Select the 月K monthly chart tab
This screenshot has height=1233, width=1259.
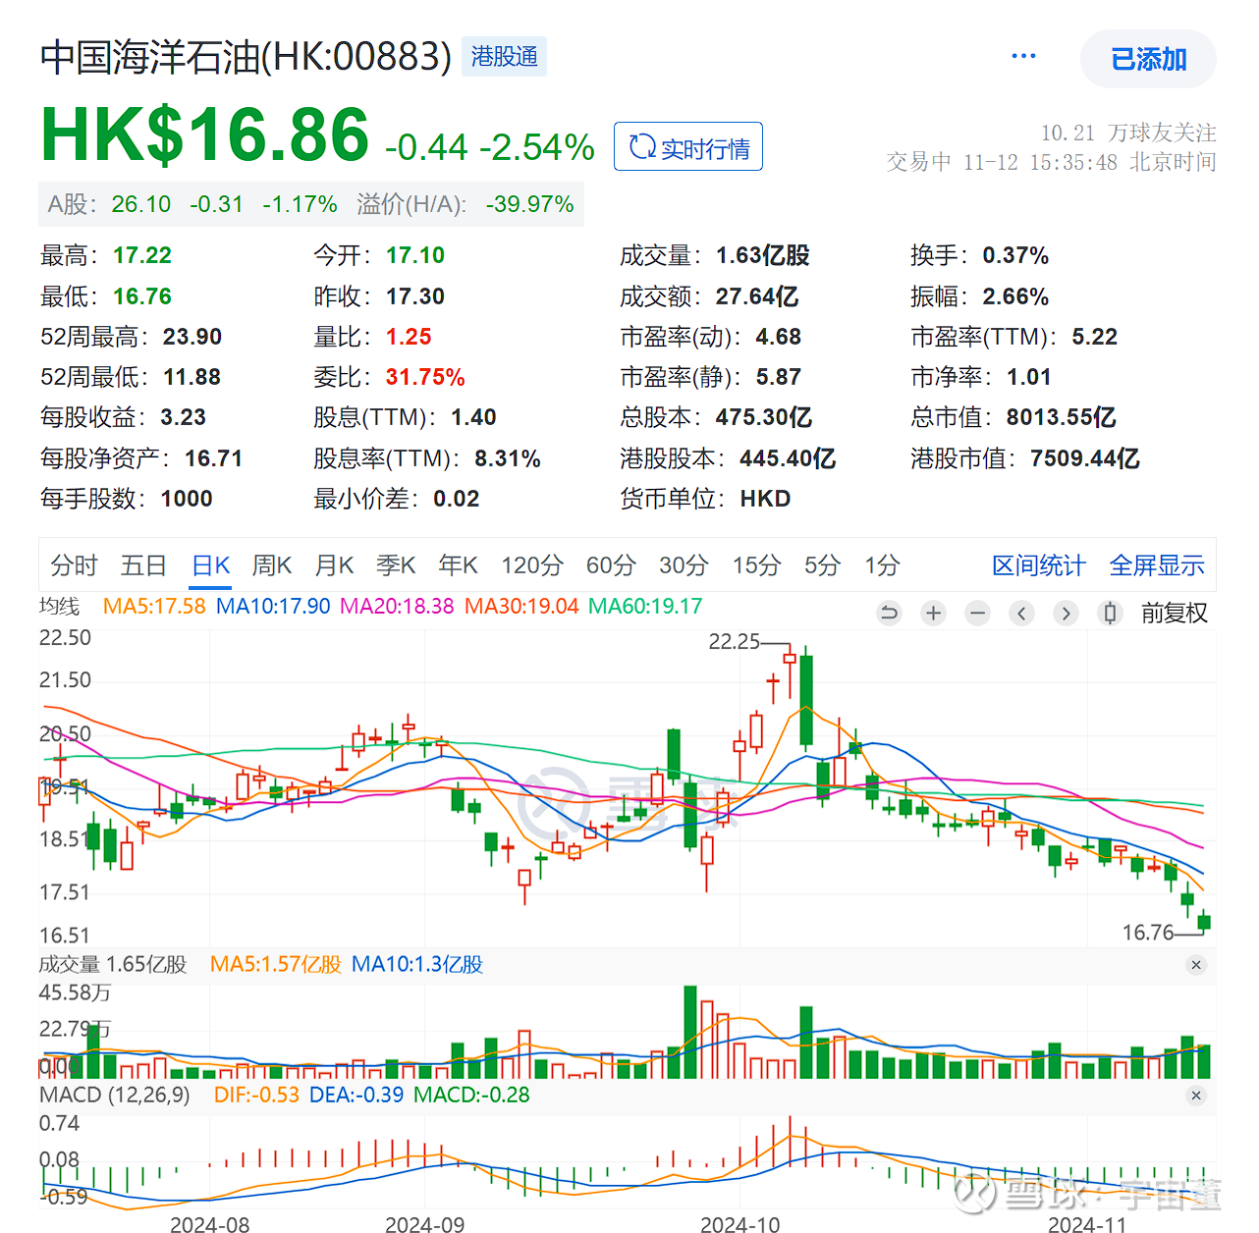point(334,565)
